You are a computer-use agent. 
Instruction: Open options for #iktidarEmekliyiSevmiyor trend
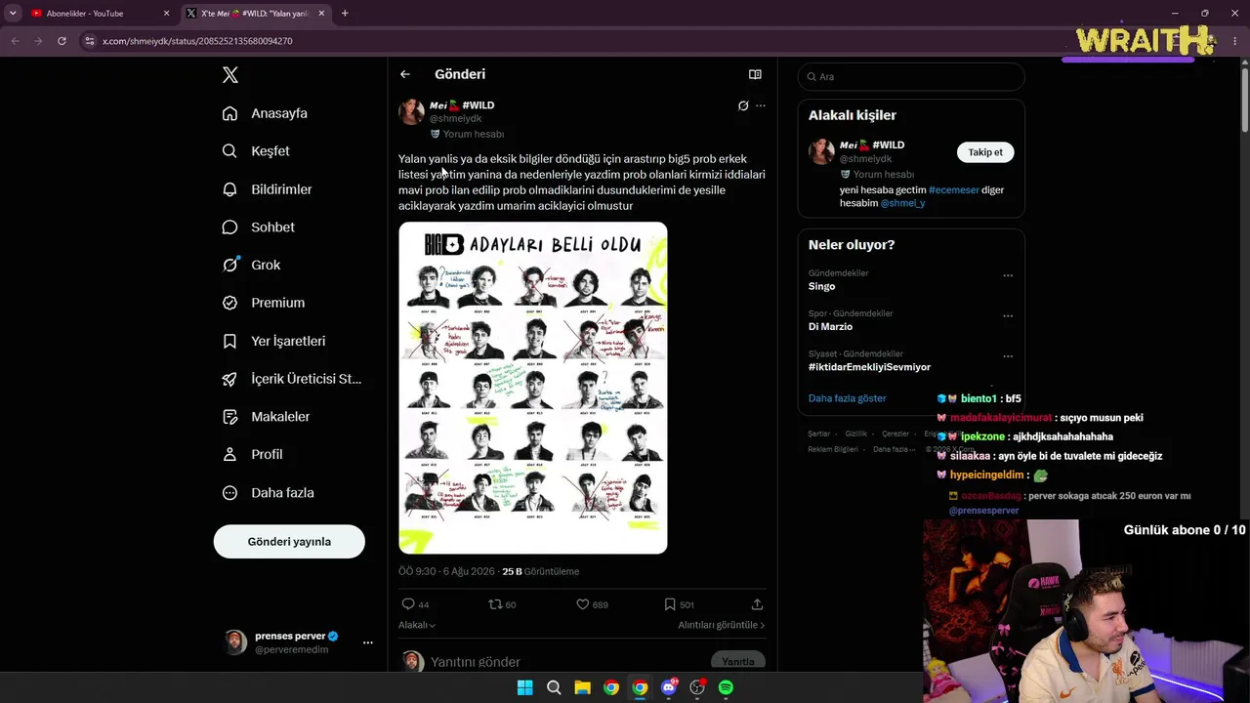coord(1008,355)
